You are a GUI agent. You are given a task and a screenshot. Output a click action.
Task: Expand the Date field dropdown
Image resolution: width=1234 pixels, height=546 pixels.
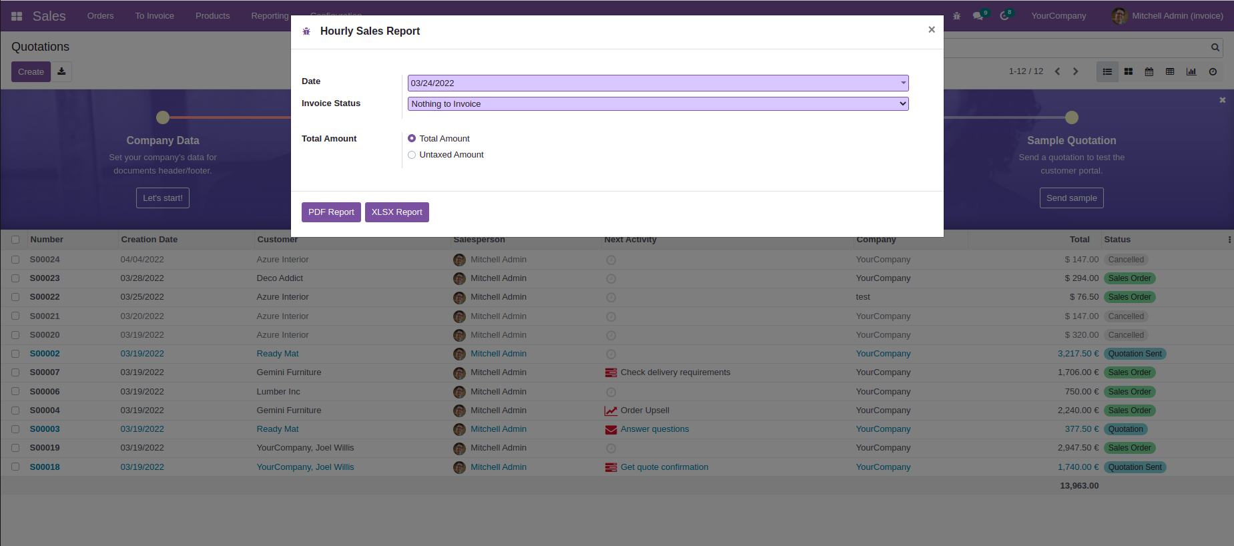tap(903, 83)
